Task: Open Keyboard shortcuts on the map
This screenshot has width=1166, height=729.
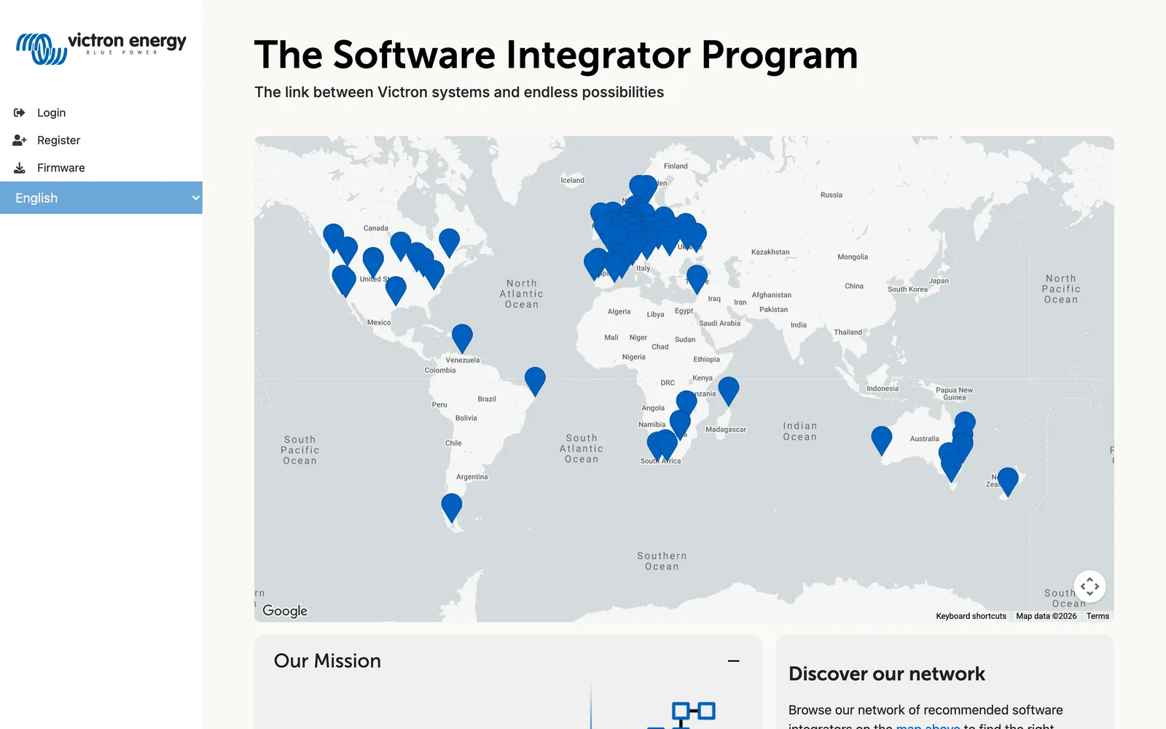Action: coord(971,616)
